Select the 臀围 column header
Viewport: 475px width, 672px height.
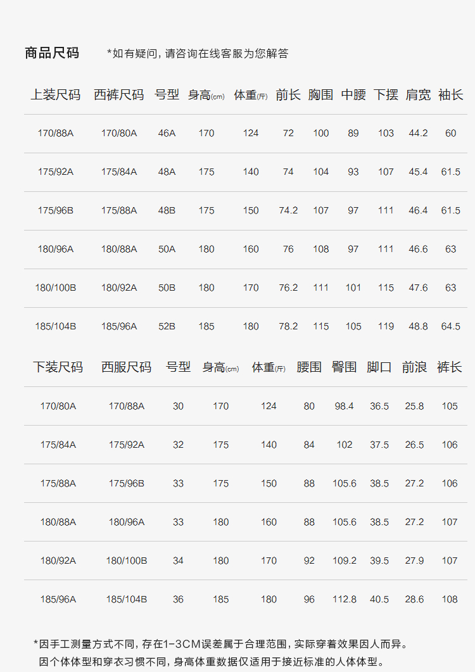[345, 367]
